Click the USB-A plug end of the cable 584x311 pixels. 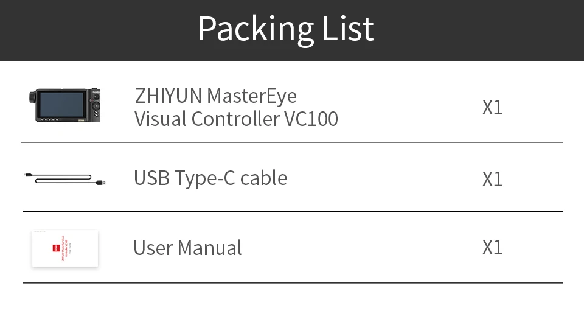(x=101, y=183)
